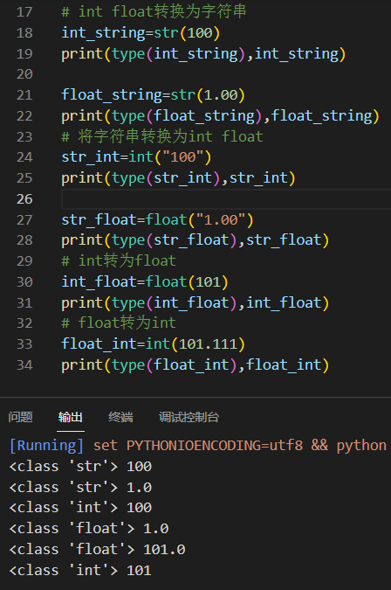This screenshot has height=590, width=391.
Task: Click output line "<class 'float'> 1.0"
Action: click(89, 528)
